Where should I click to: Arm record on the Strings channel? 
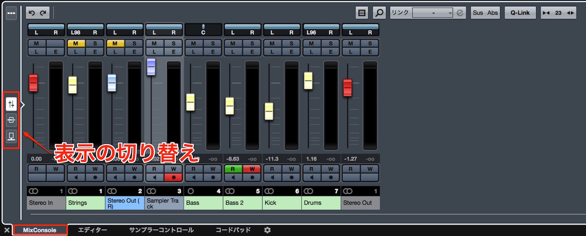coord(94,177)
